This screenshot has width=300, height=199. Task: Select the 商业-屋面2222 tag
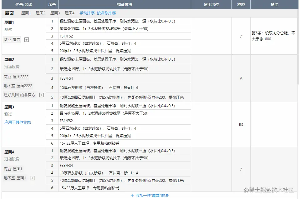tap(16, 77)
